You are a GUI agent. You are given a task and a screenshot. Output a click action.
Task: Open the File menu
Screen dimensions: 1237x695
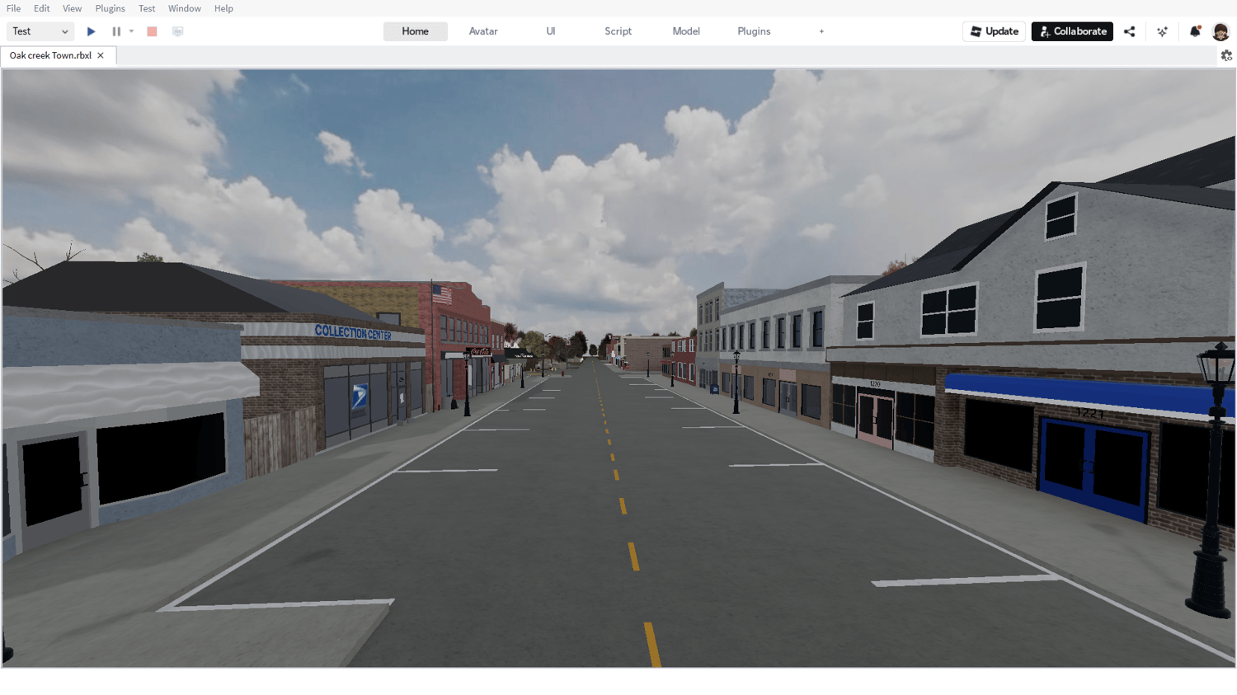coord(12,8)
